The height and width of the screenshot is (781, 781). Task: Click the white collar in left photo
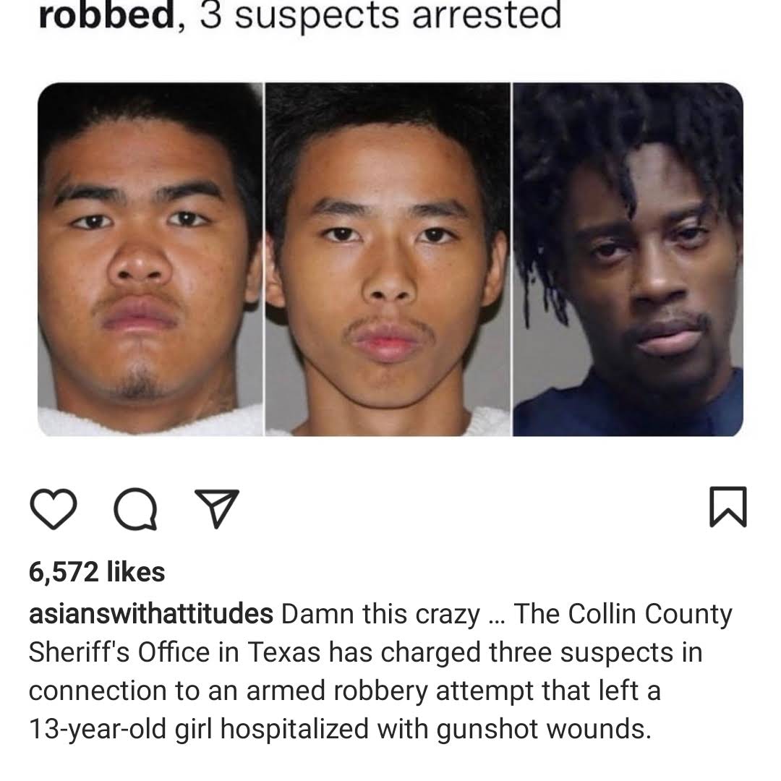coord(150,422)
